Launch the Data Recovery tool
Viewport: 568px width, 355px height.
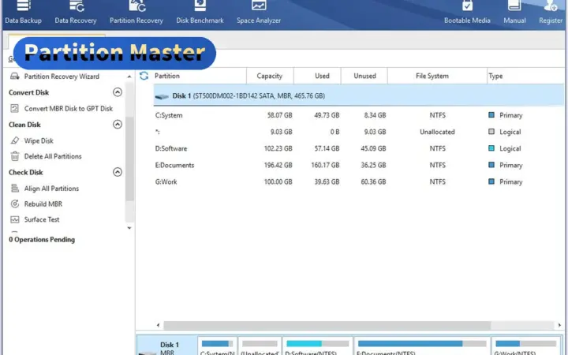(76, 13)
